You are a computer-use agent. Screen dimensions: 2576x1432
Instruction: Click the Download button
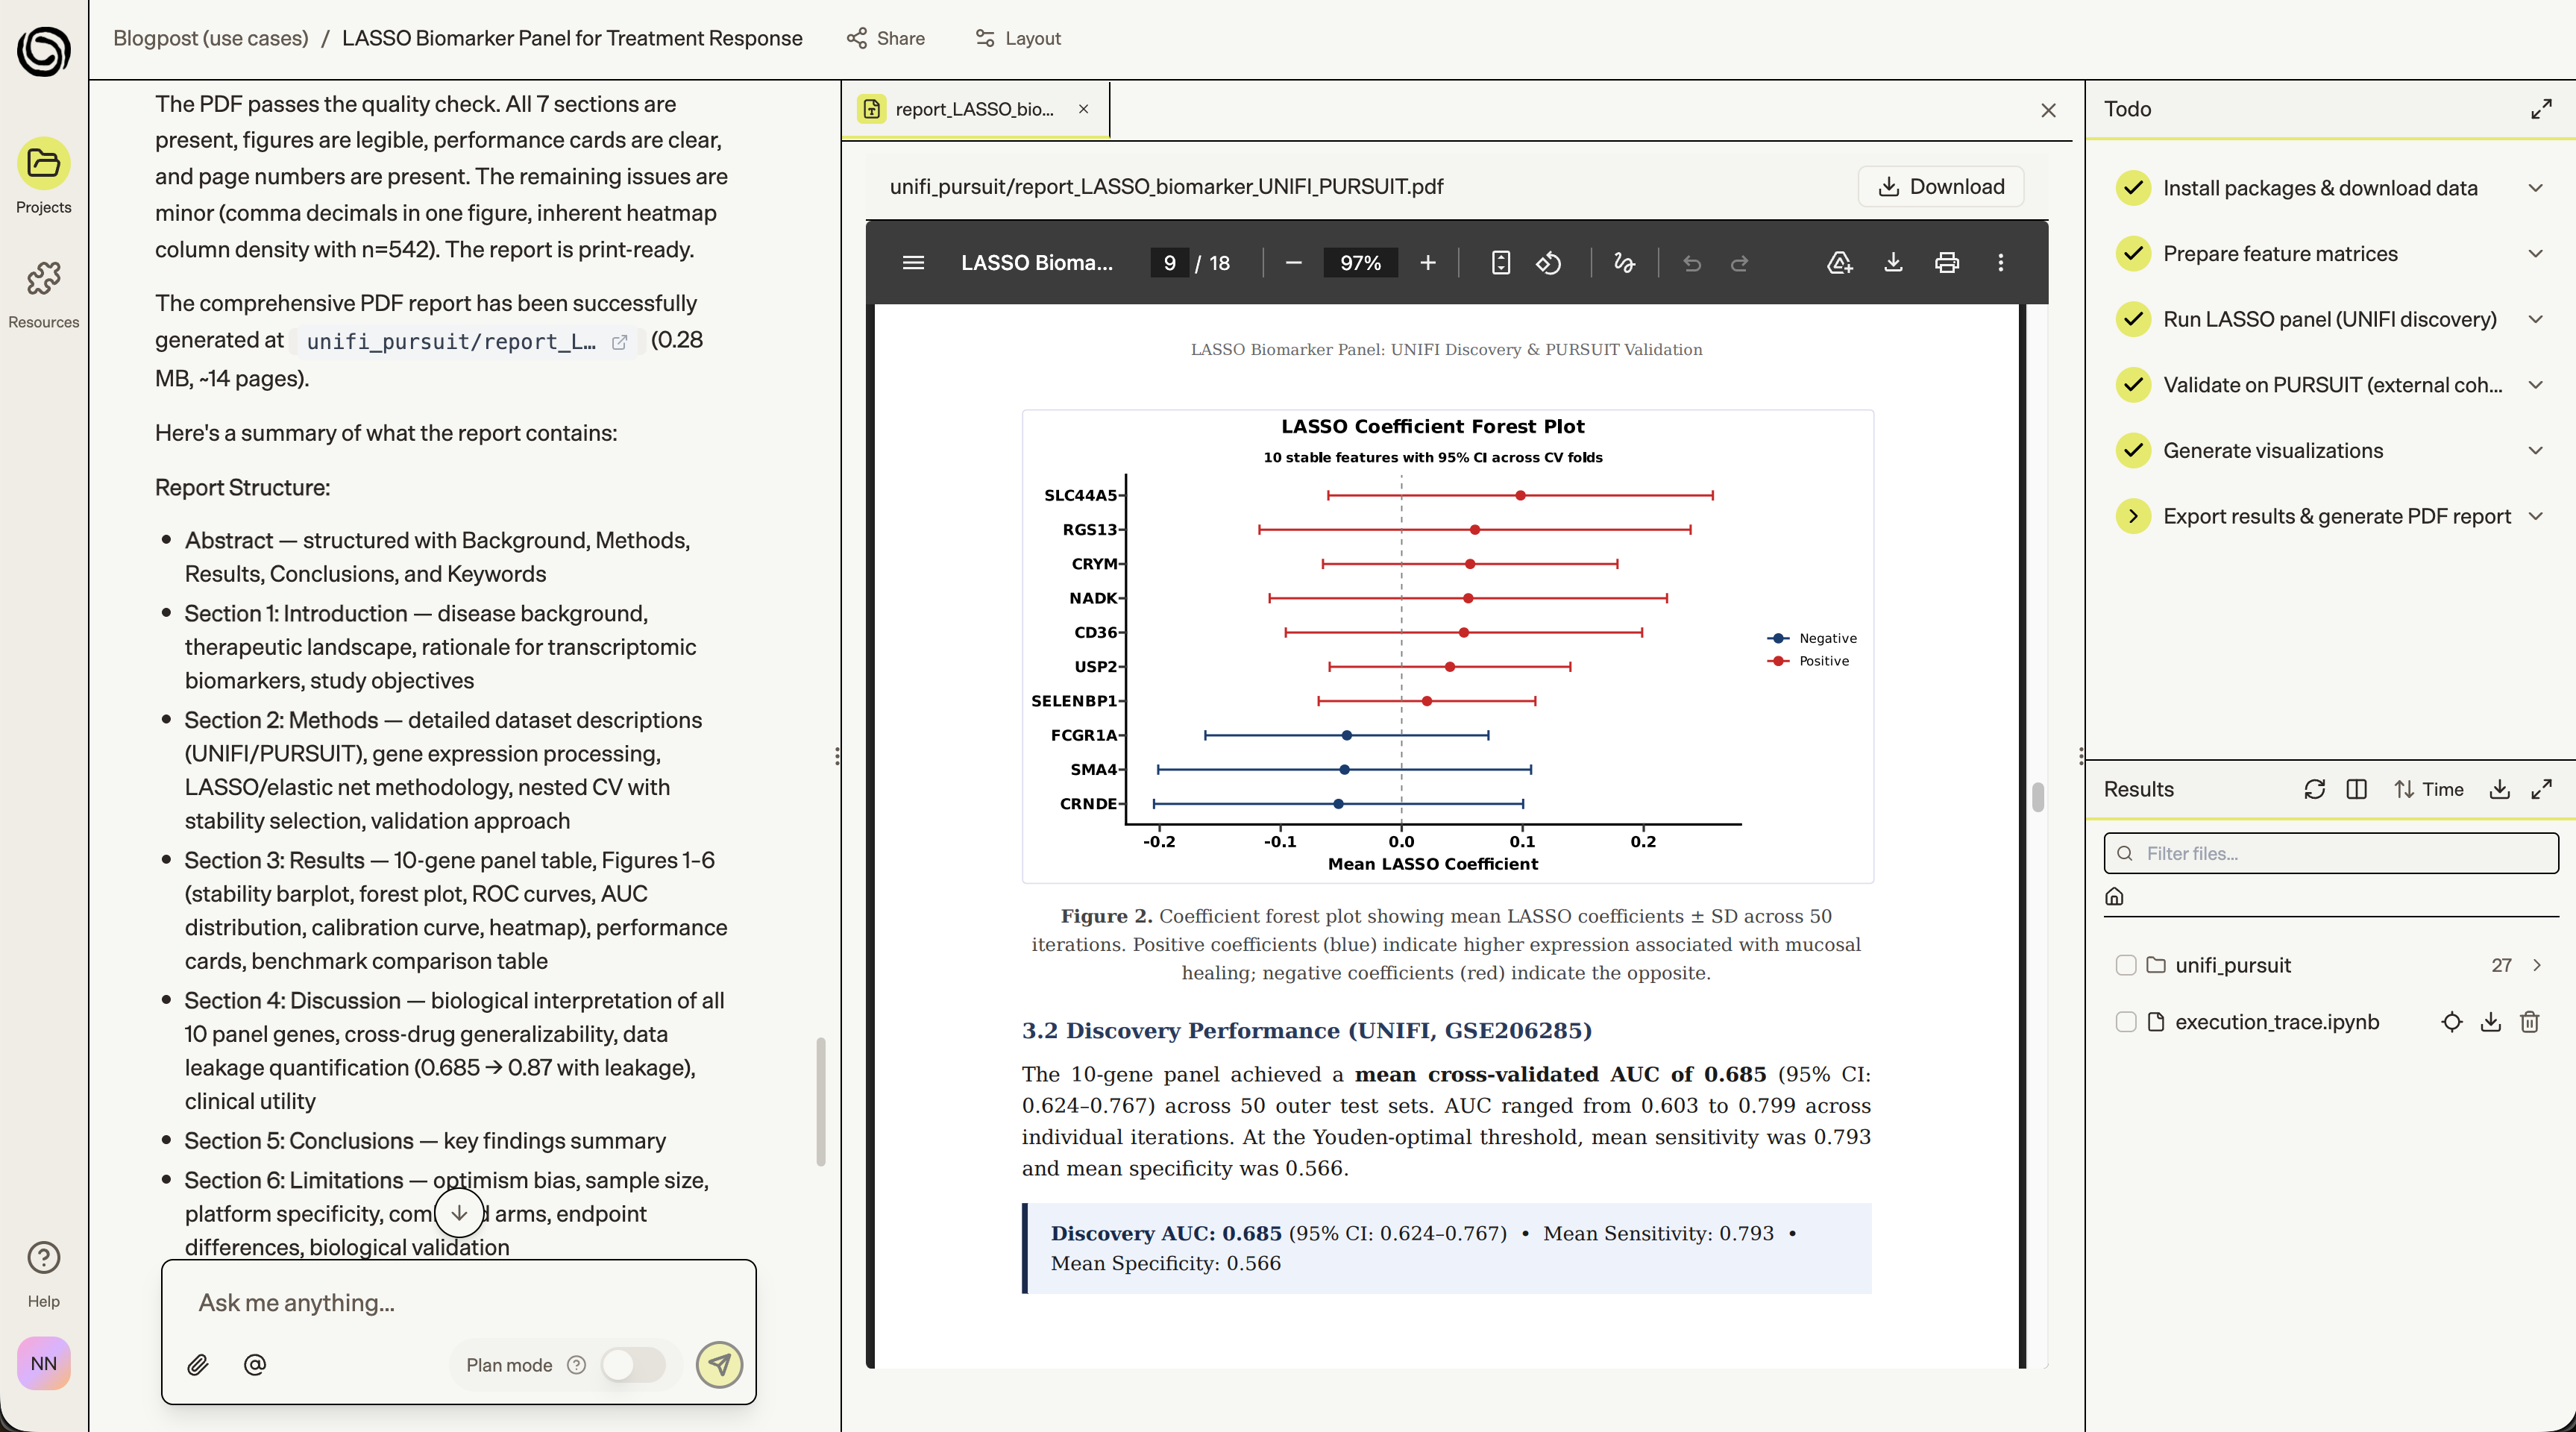1940,187
